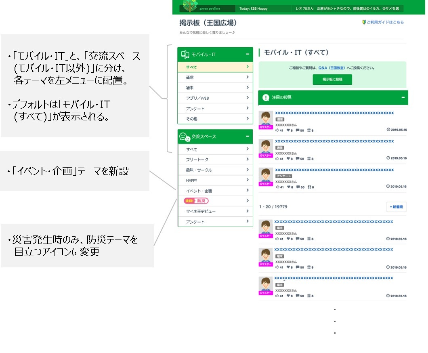Open the 新着順 sort dropdown
Screen dimensions: 428x353
(x=396, y=207)
